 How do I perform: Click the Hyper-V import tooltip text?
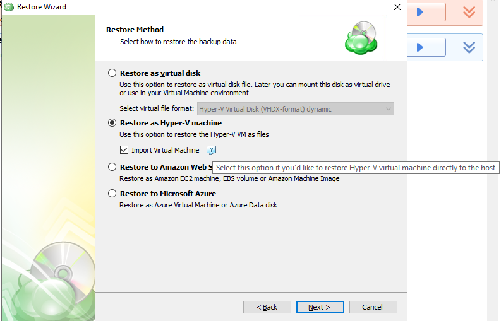tap(355, 168)
